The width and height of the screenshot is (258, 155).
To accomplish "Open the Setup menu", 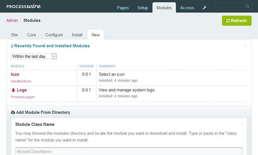I will pyautogui.click(x=143, y=8).
